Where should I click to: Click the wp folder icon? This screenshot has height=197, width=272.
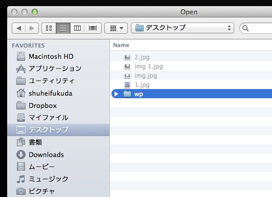tap(127, 94)
